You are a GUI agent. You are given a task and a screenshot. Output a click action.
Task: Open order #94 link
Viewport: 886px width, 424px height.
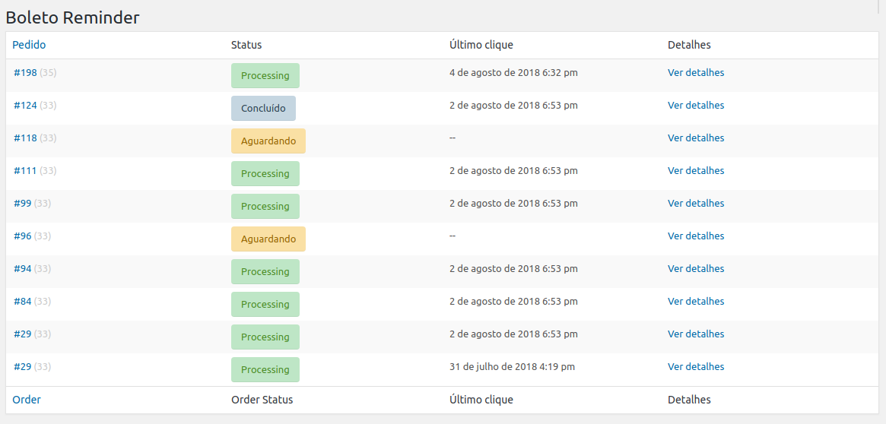click(x=22, y=269)
